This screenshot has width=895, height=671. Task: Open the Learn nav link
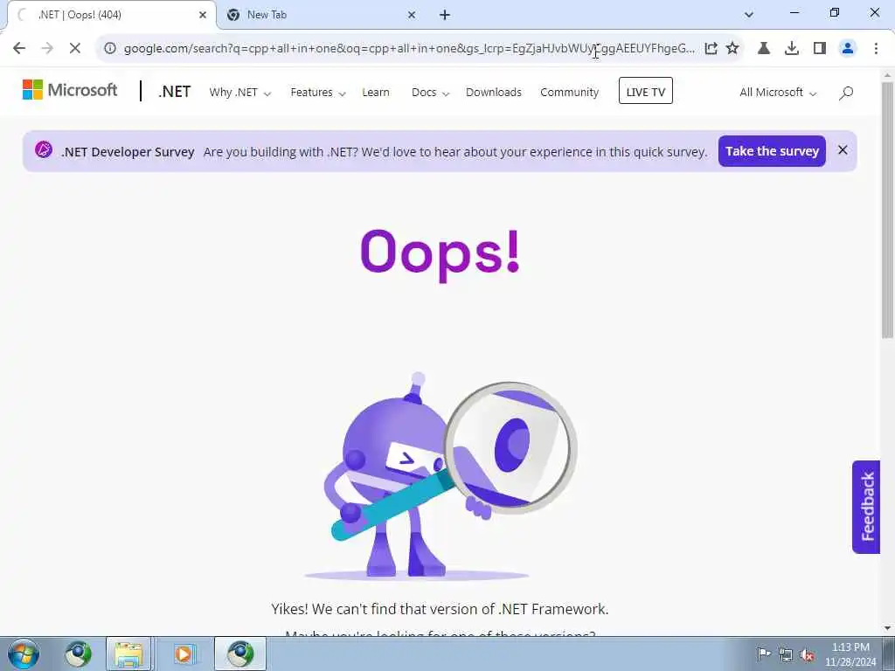coord(376,93)
